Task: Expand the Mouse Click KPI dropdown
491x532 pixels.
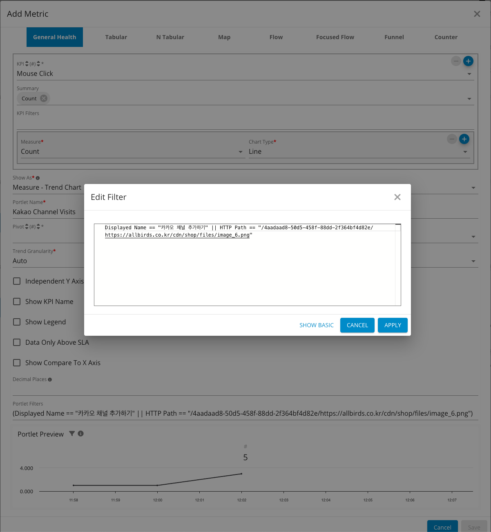Action: coord(469,74)
